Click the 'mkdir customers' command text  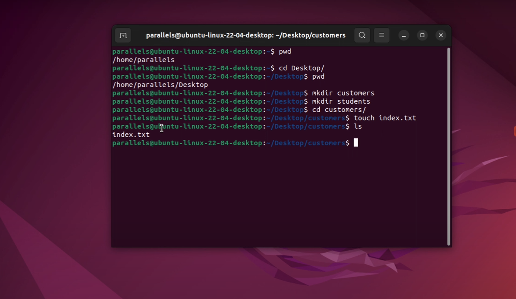343,93
